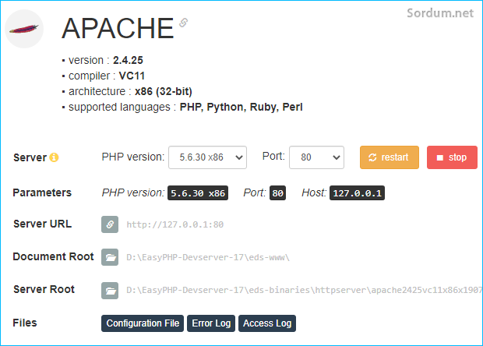
Task: Click the D:\EasyPHP-Devserver-17\eds-www\ path
Action: (x=208, y=257)
